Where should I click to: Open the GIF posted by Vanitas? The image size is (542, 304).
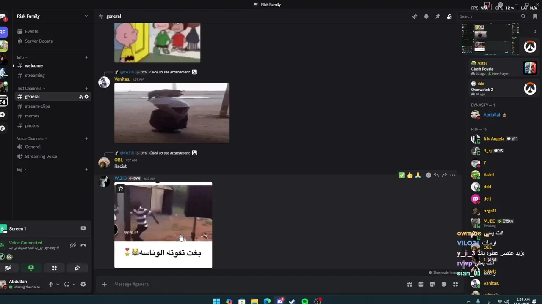click(171, 113)
